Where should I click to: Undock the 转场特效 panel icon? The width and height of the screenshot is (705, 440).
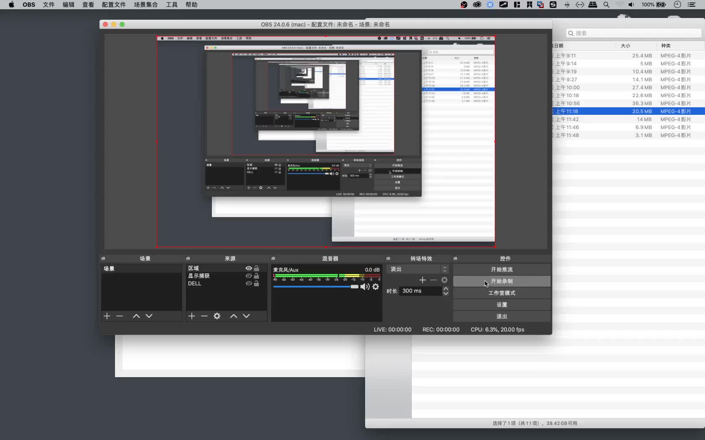click(388, 259)
